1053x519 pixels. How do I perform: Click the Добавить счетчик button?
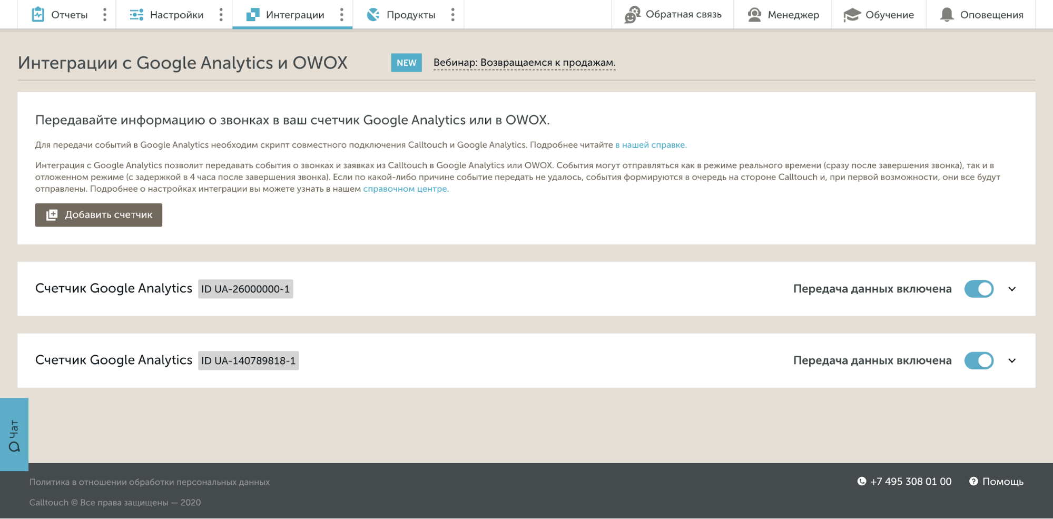click(x=99, y=215)
